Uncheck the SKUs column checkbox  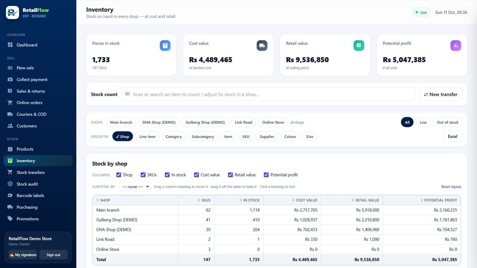[143, 175]
